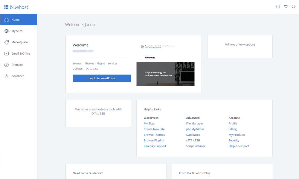Select Home in the sidebar menu
The width and height of the screenshot is (299, 179).
19,20
